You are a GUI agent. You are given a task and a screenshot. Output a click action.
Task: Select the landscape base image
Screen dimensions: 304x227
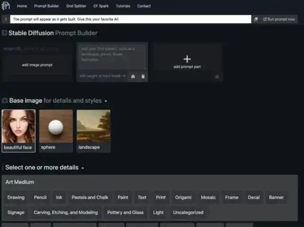pyautogui.click(x=94, y=131)
